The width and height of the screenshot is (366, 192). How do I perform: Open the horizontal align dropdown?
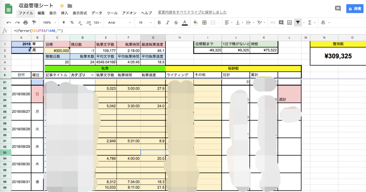tap(228, 22)
